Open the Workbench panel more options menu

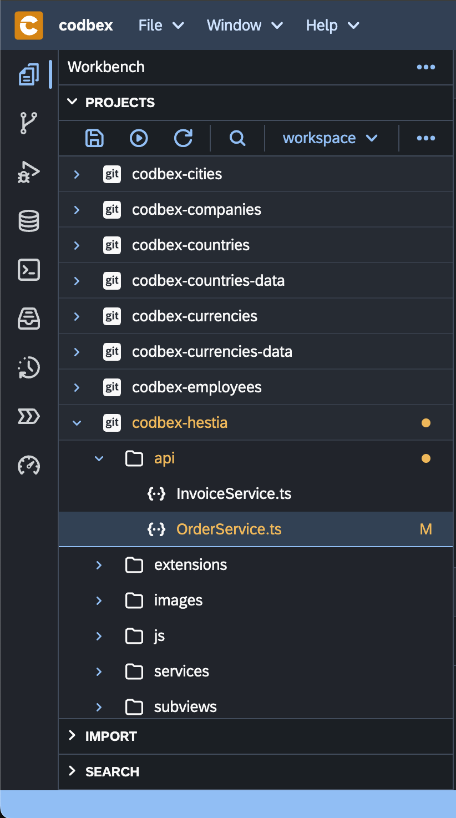426,67
